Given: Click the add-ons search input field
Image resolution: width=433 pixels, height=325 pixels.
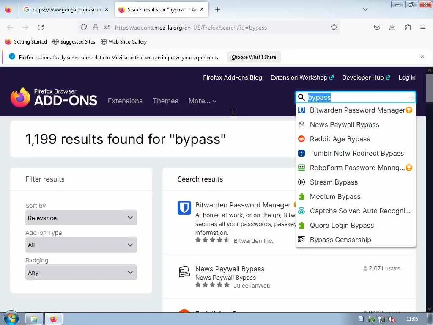Looking at the screenshot, I should point(356,97).
